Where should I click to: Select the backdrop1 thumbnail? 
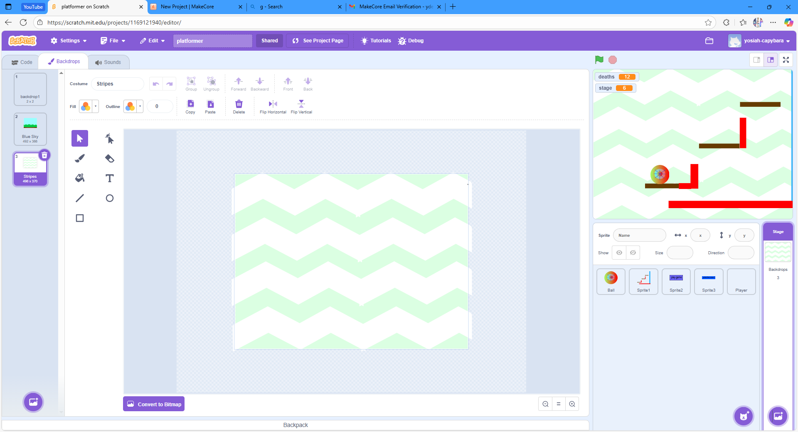[x=30, y=89]
